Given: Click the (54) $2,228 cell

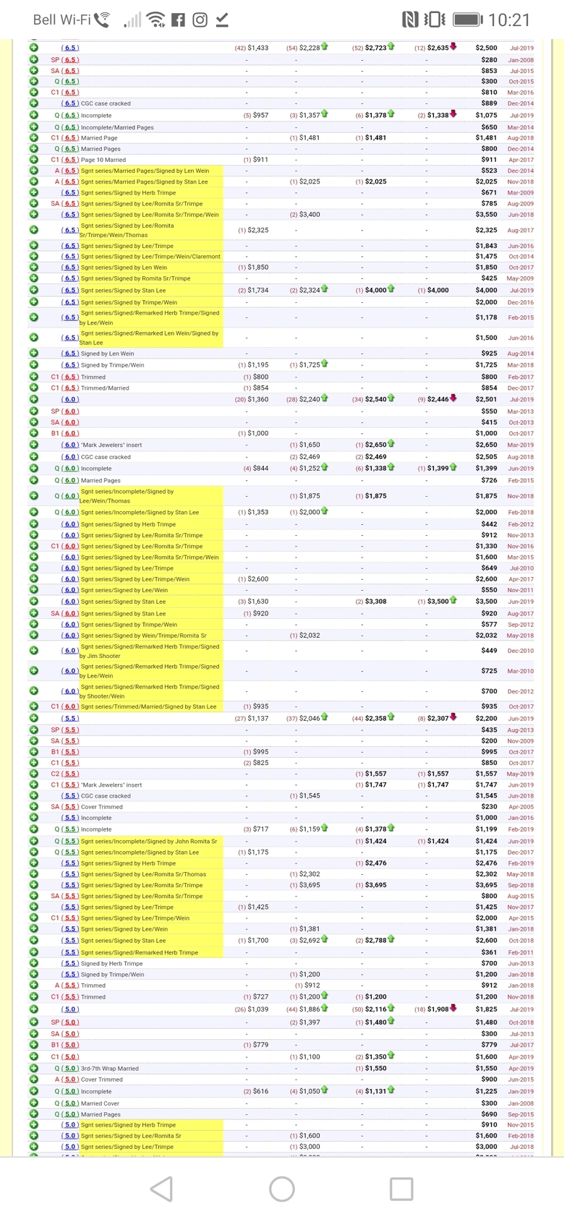Looking at the screenshot, I should click(x=303, y=48).
